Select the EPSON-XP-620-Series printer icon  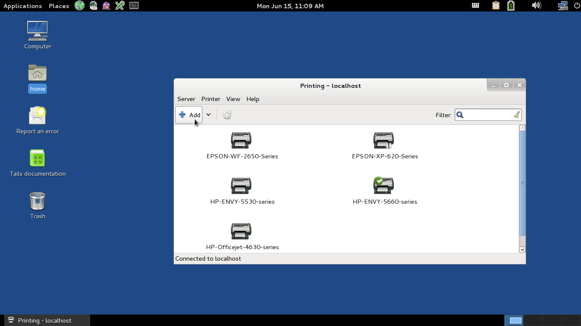(384, 141)
